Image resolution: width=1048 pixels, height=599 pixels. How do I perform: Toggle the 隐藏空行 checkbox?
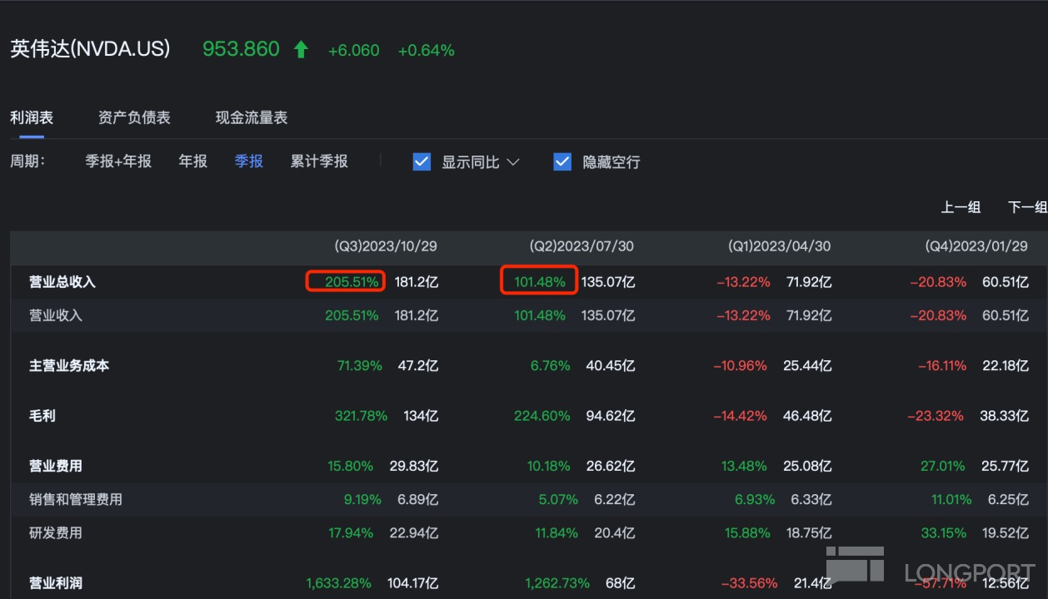tap(562, 161)
